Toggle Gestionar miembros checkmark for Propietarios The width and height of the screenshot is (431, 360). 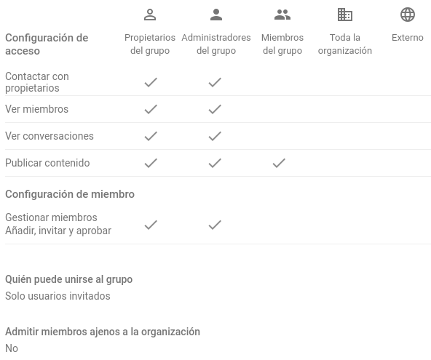pyautogui.click(x=151, y=225)
